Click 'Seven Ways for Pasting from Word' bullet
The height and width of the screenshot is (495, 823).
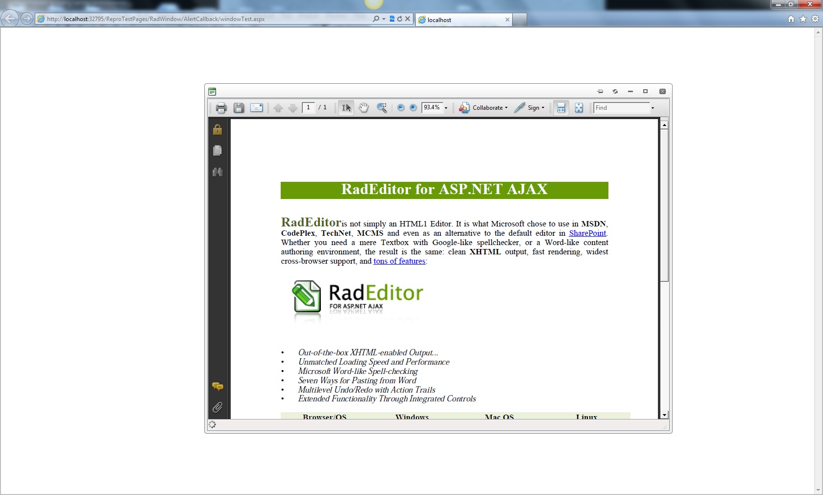click(357, 380)
